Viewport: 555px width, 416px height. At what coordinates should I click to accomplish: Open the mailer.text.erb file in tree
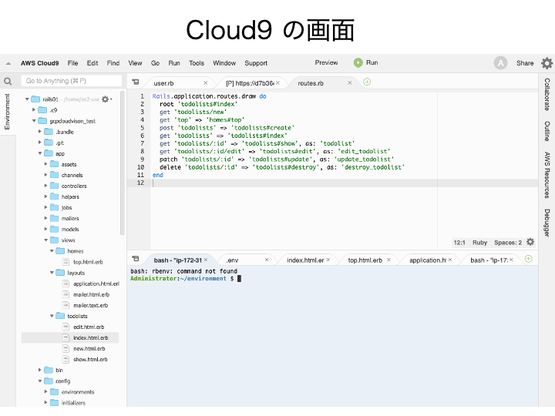(90, 306)
